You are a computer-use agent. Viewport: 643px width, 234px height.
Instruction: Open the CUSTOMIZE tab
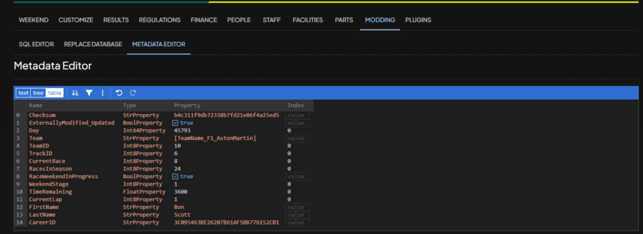pos(76,19)
